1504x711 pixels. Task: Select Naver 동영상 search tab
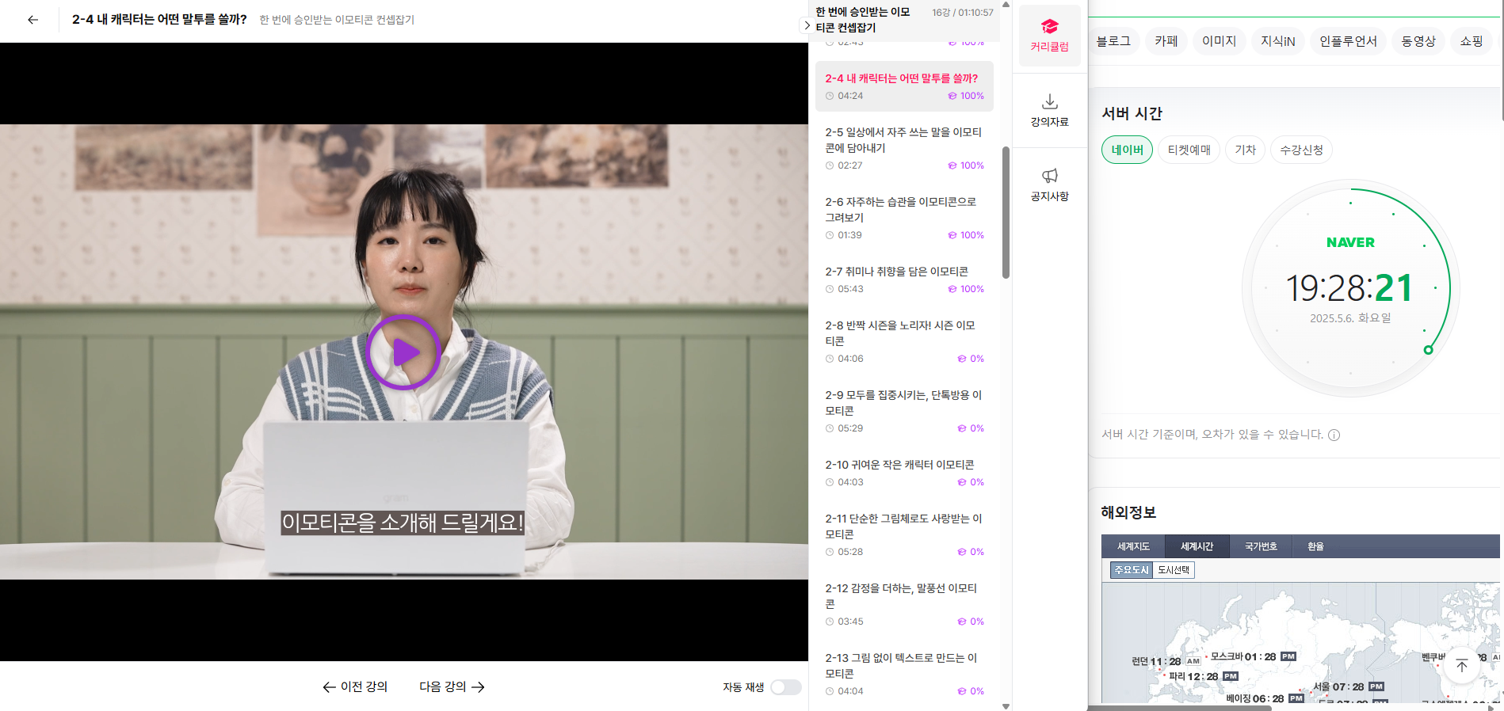(1418, 41)
